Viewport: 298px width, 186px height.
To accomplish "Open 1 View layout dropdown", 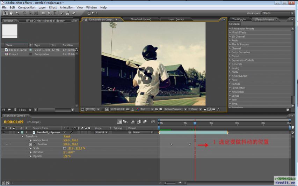I will [195, 110].
